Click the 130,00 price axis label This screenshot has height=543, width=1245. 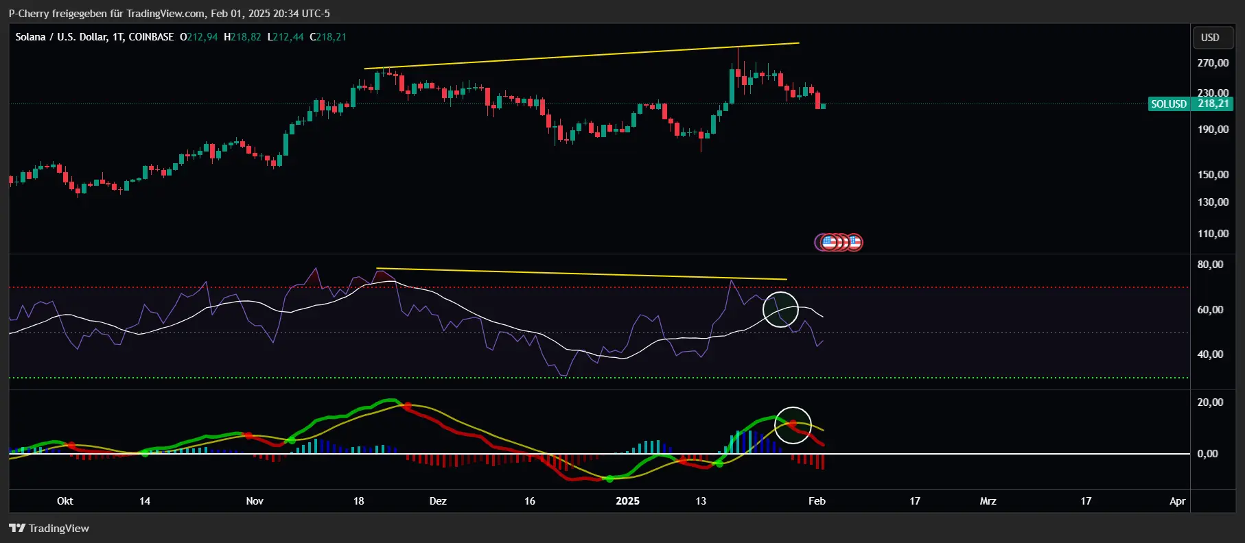1213,202
